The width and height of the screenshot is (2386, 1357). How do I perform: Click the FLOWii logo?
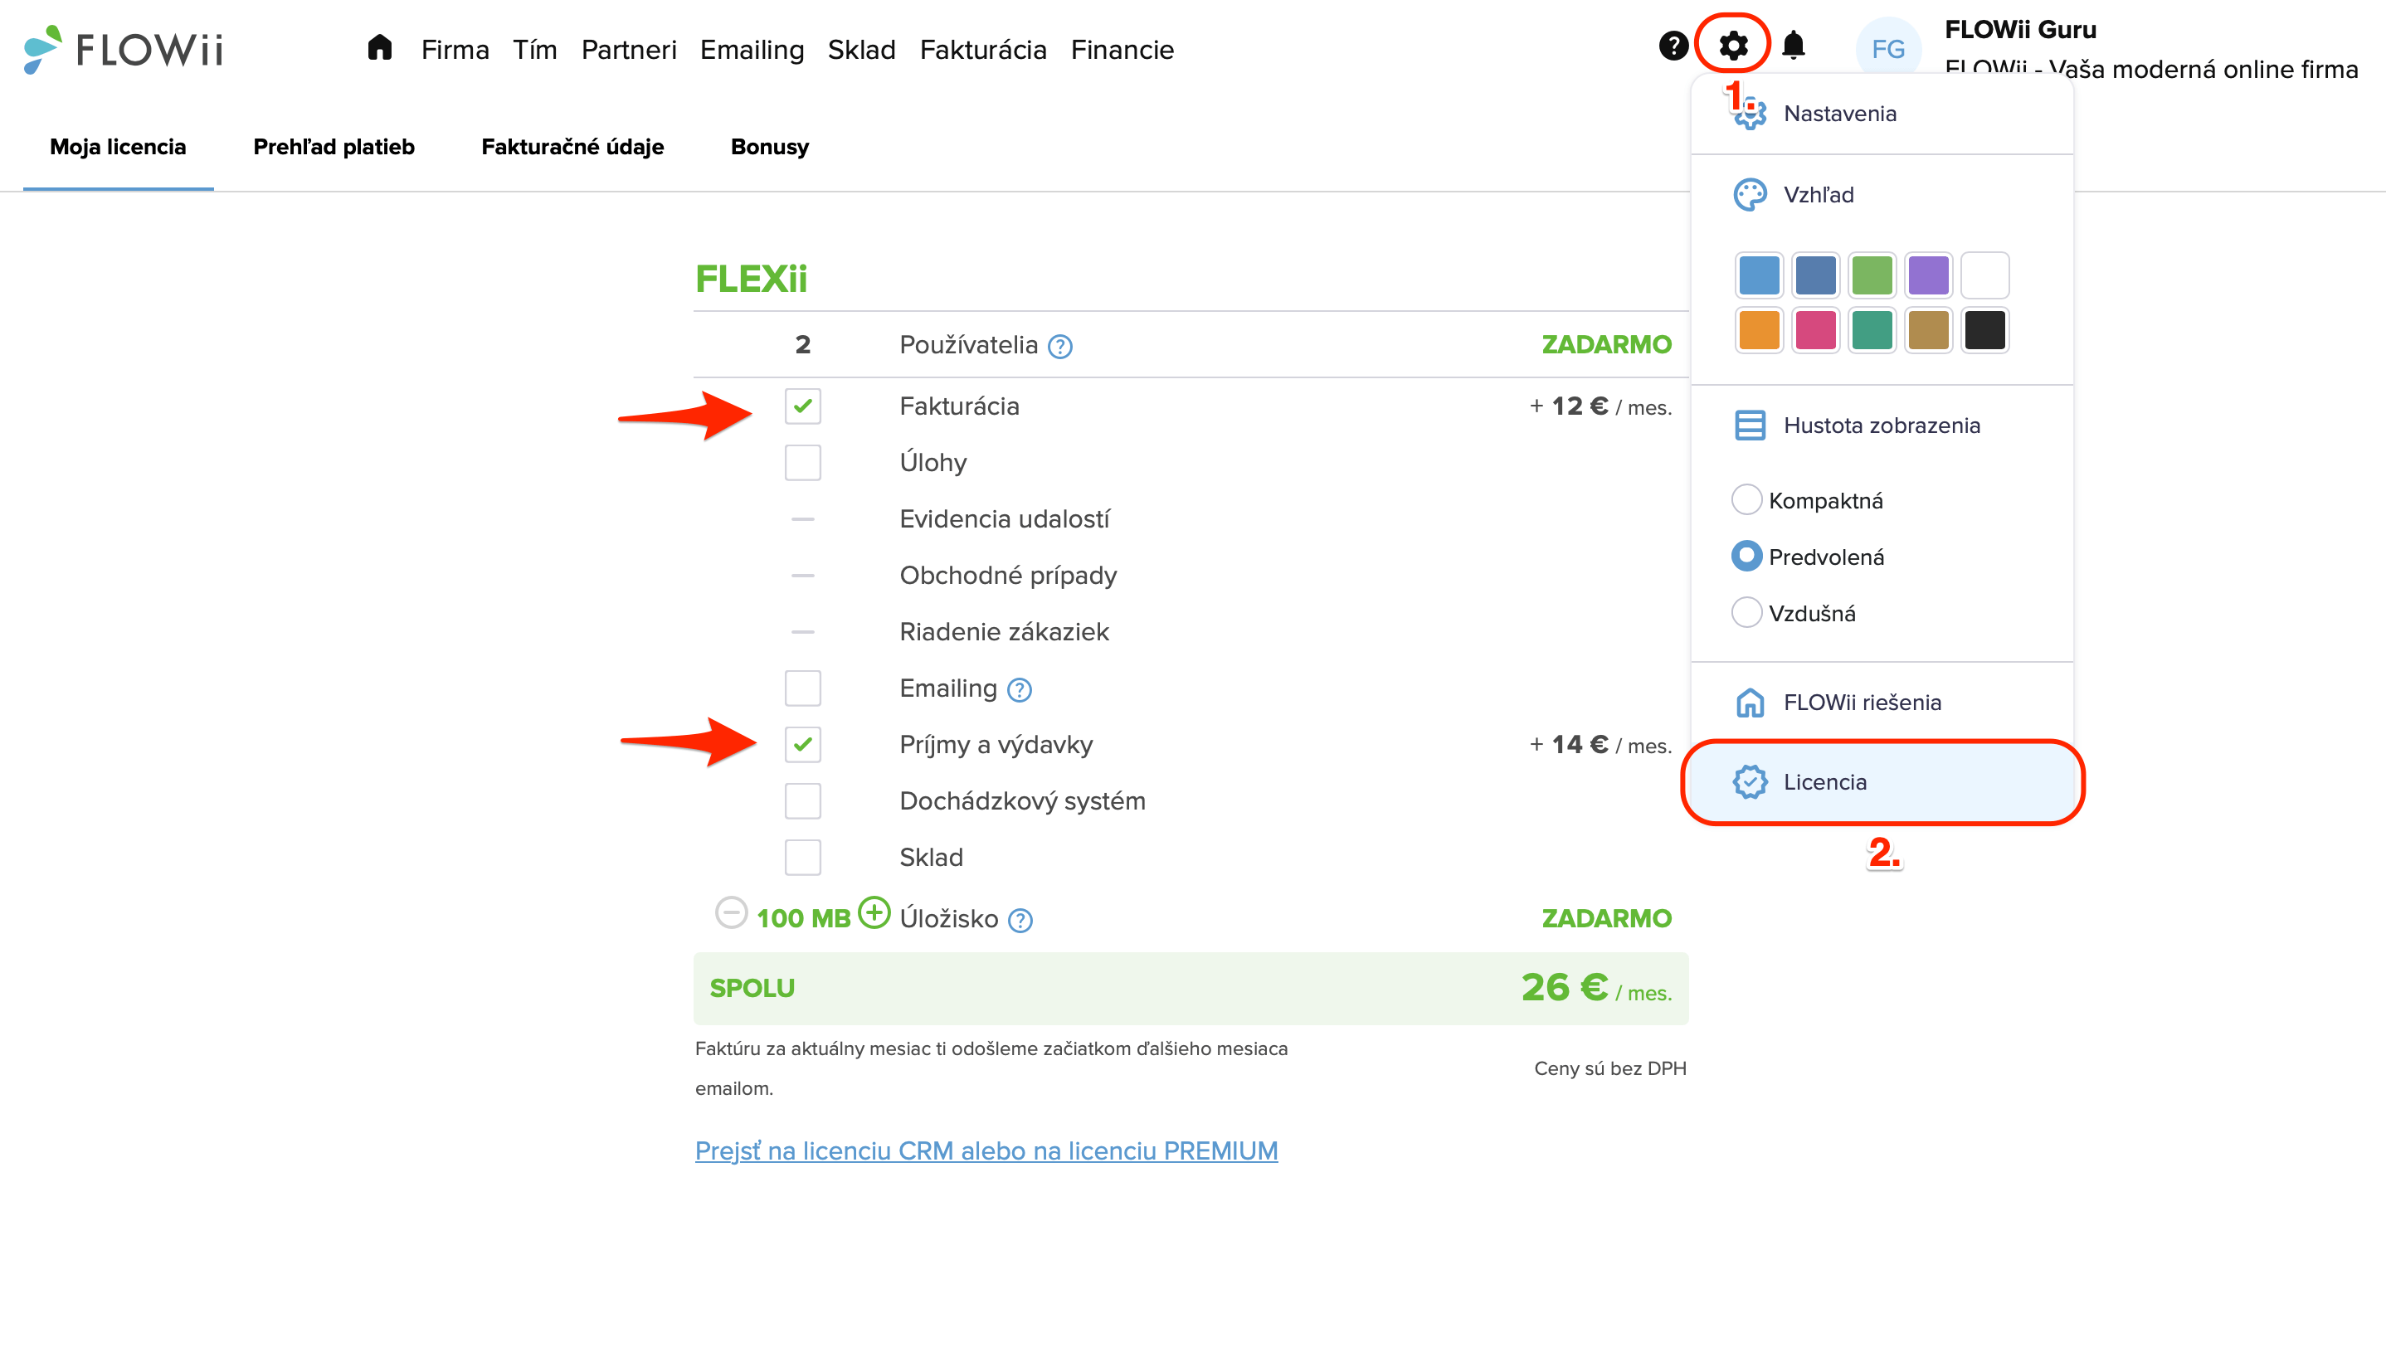(x=123, y=48)
